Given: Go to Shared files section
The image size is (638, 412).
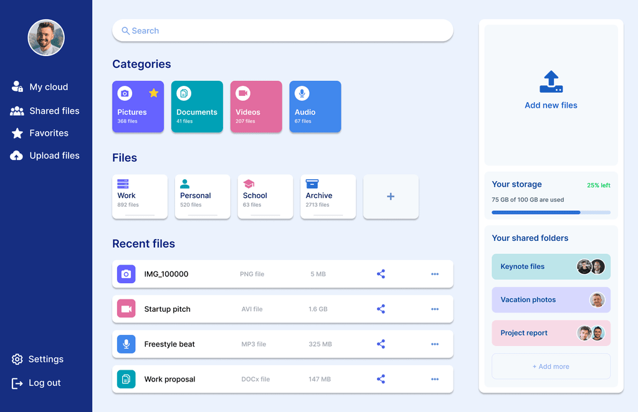Looking at the screenshot, I should 45,111.
